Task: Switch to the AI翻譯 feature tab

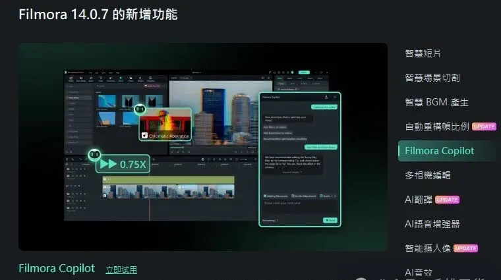Action: (418, 200)
